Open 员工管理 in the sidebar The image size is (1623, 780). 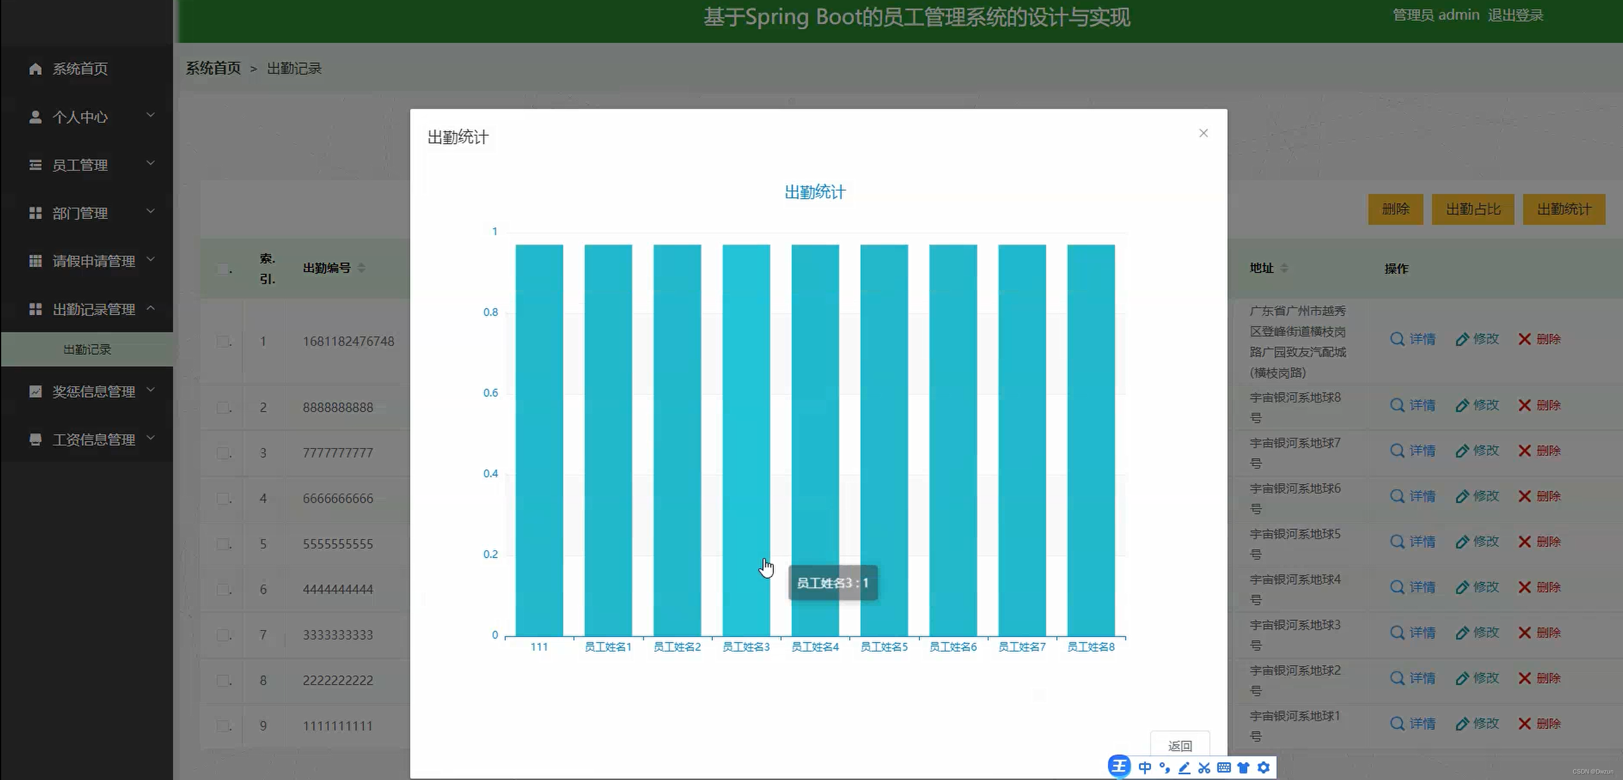[x=87, y=165]
